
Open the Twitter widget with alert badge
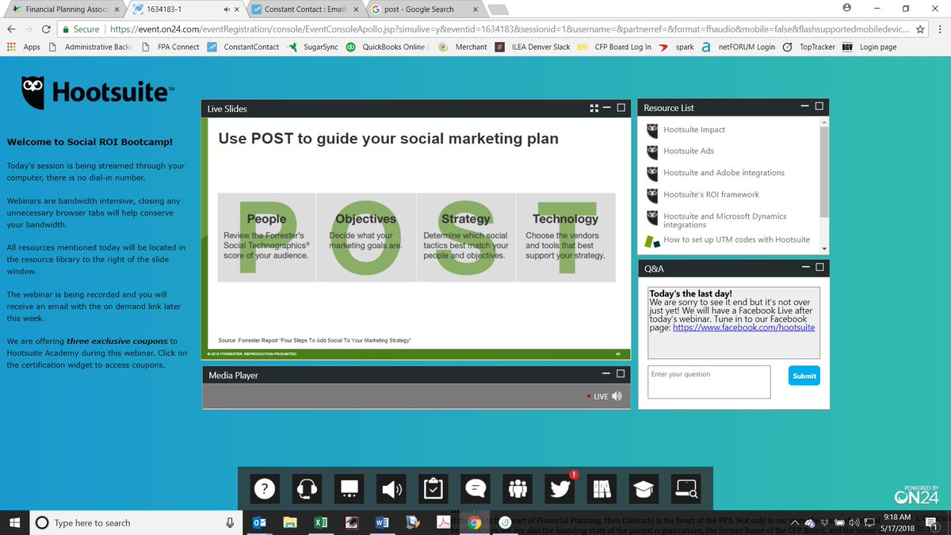pyautogui.click(x=560, y=489)
